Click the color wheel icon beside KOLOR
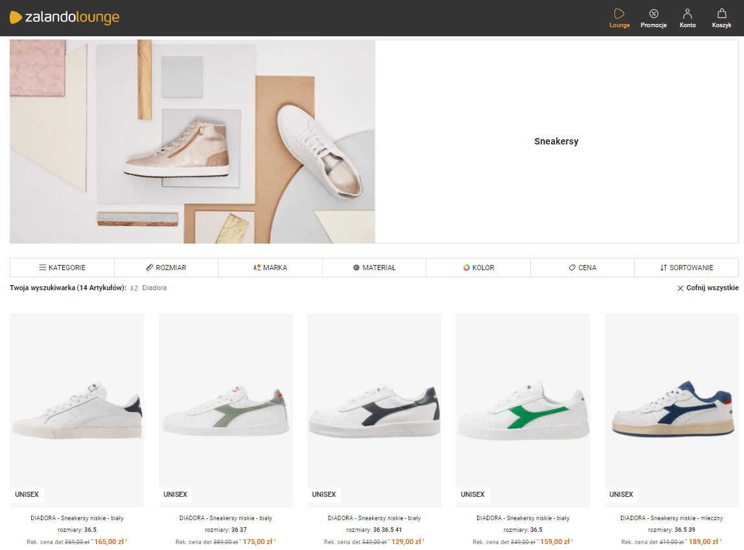 [x=466, y=267]
